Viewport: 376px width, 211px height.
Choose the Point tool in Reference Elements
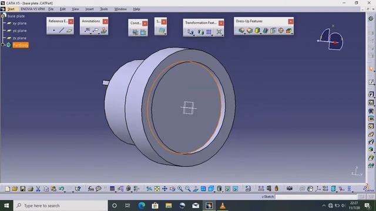[x=54, y=30]
